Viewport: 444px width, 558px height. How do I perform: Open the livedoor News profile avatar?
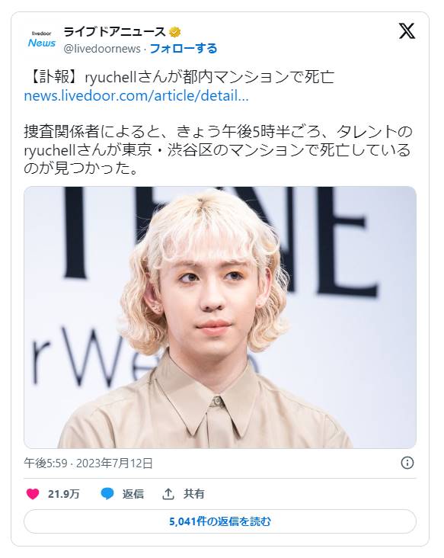(x=42, y=40)
